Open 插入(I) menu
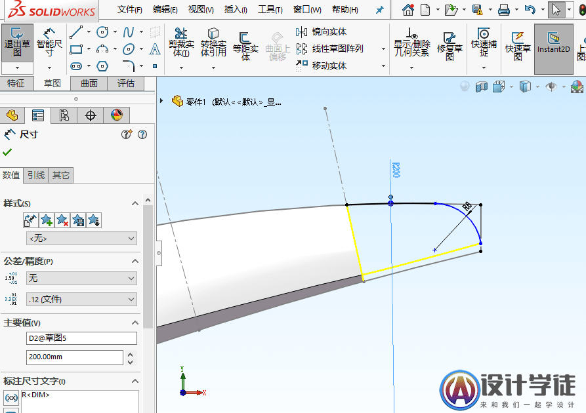The height and width of the screenshot is (413, 586). point(236,10)
